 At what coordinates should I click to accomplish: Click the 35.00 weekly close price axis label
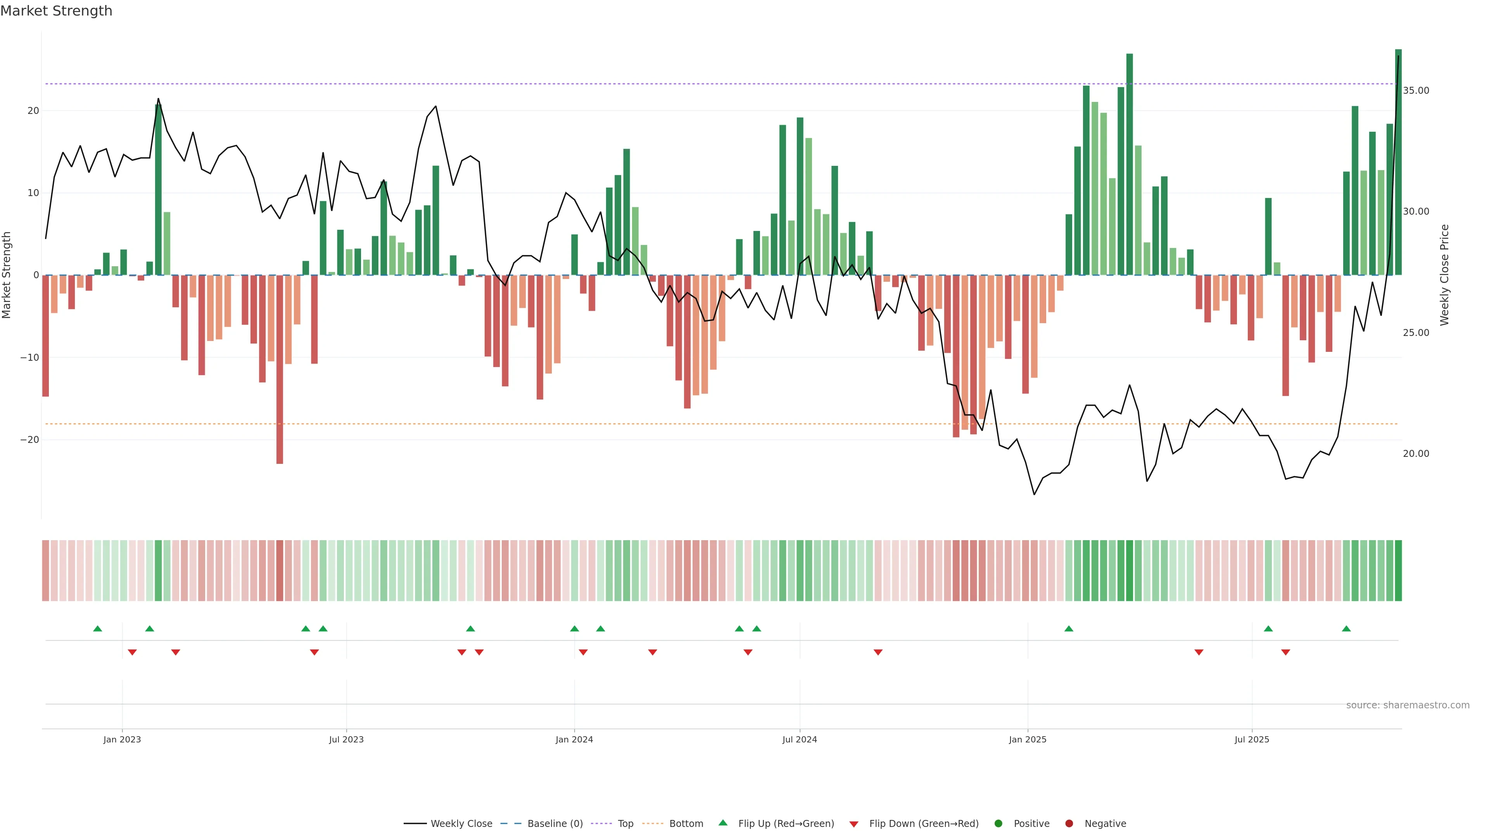[x=1416, y=91]
